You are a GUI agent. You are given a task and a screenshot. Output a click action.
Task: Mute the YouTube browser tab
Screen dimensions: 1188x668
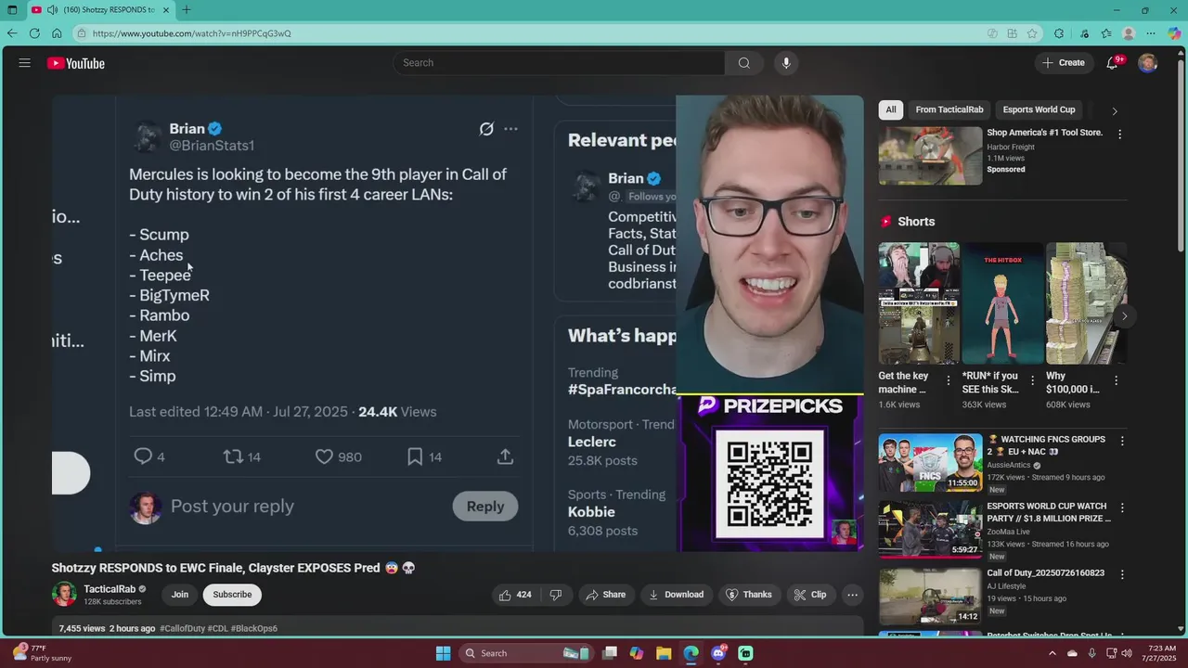pos(52,10)
